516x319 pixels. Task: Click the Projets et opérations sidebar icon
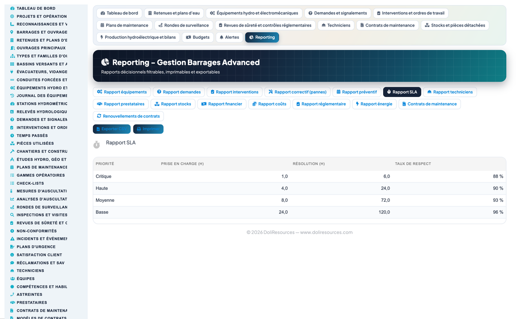12,16
